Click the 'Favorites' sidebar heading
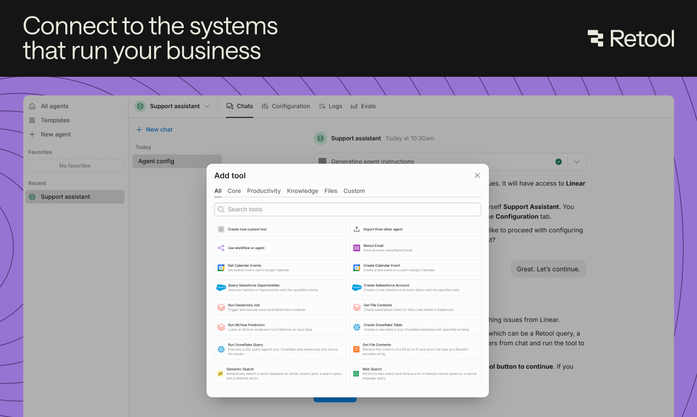The image size is (697, 417). [40, 152]
